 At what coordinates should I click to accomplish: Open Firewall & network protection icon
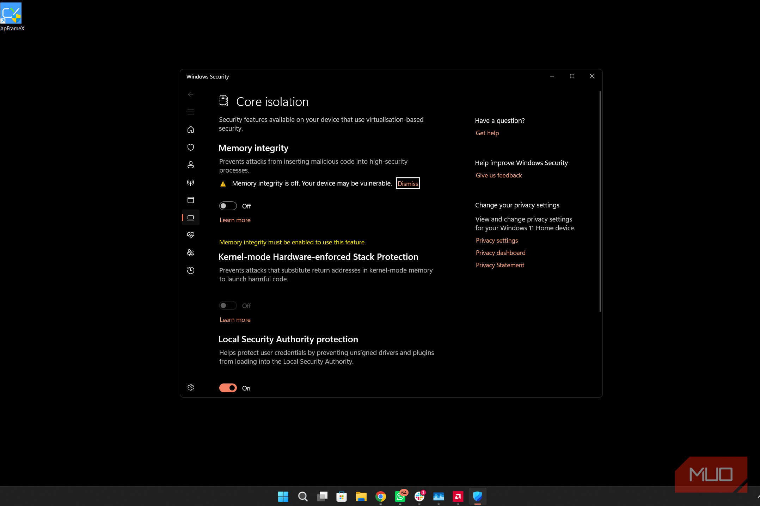pos(191,182)
